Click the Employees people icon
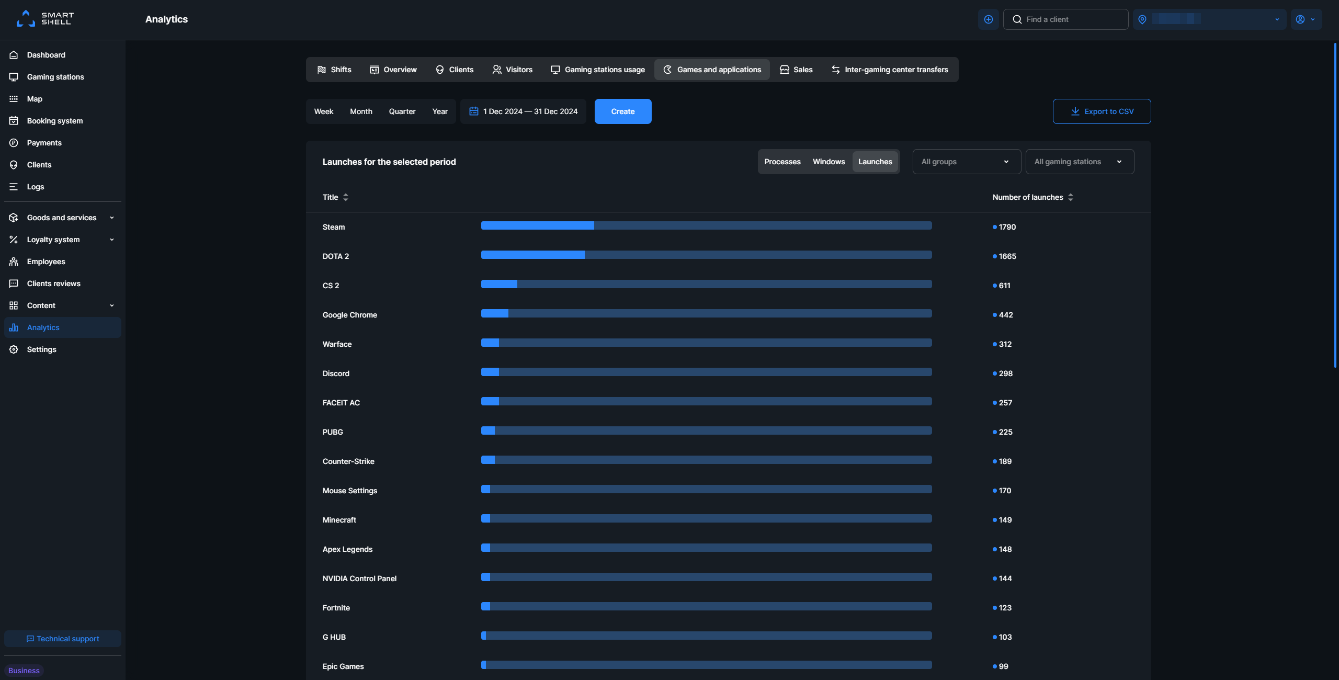Viewport: 1339px width, 680px height. click(x=14, y=262)
